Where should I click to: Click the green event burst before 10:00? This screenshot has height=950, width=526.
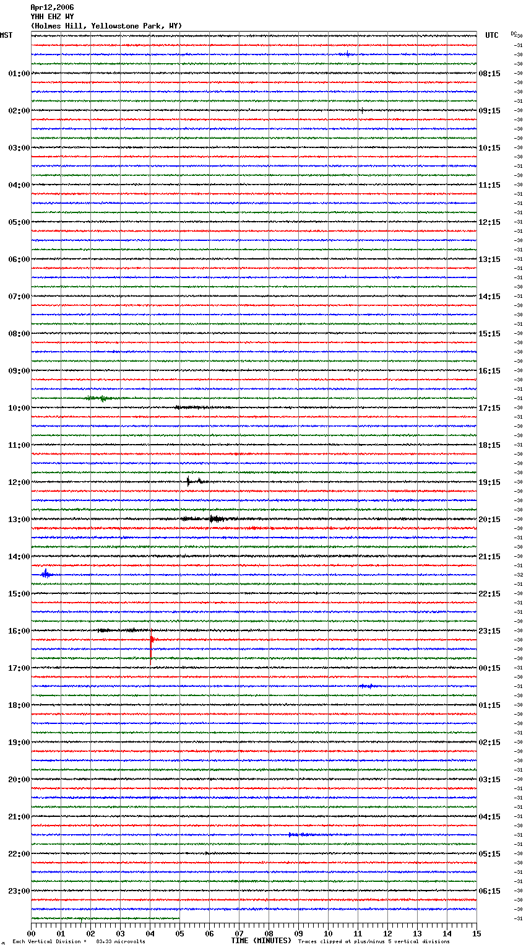tap(99, 398)
